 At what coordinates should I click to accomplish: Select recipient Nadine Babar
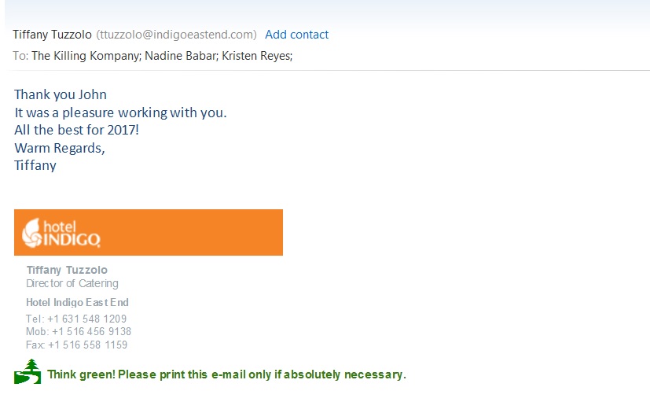tap(180, 56)
